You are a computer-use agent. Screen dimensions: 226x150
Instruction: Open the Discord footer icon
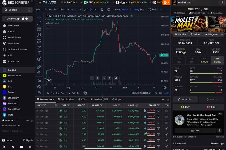tap(22, 147)
